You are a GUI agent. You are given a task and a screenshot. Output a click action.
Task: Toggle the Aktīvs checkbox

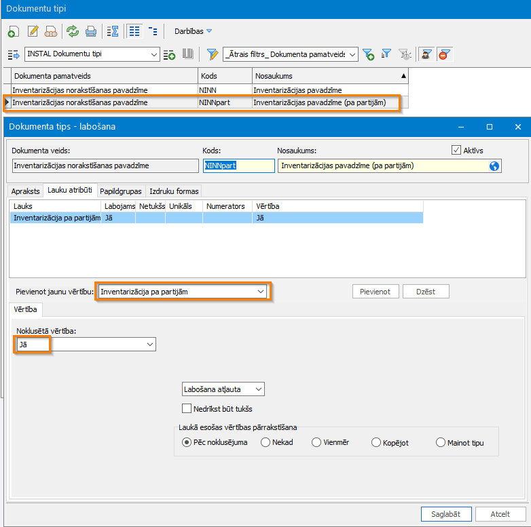456,150
